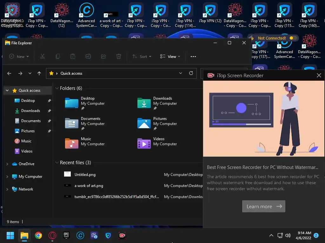Click Quick access address bar field
The image size is (325, 243).
[121, 73]
